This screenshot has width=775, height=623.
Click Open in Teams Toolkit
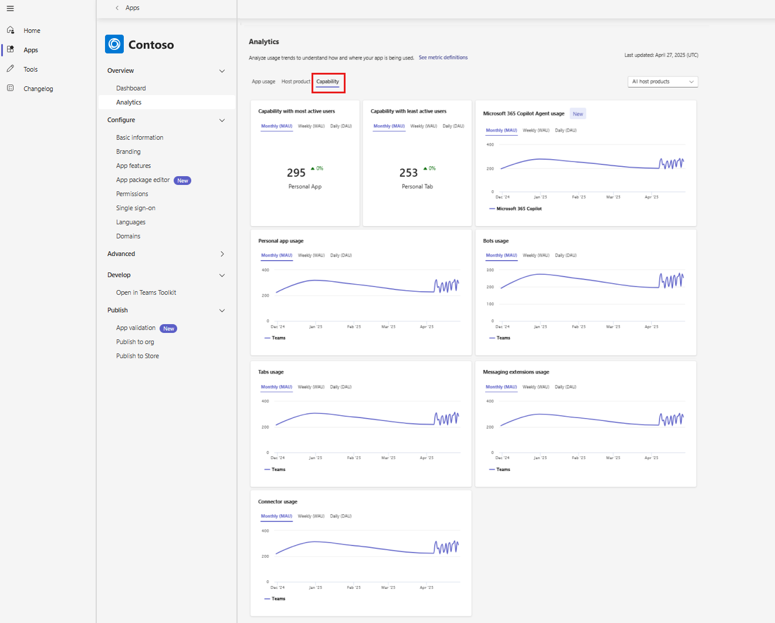[x=146, y=292]
